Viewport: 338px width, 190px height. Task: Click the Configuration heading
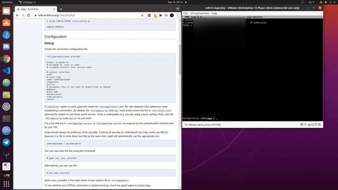[x=55, y=36]
